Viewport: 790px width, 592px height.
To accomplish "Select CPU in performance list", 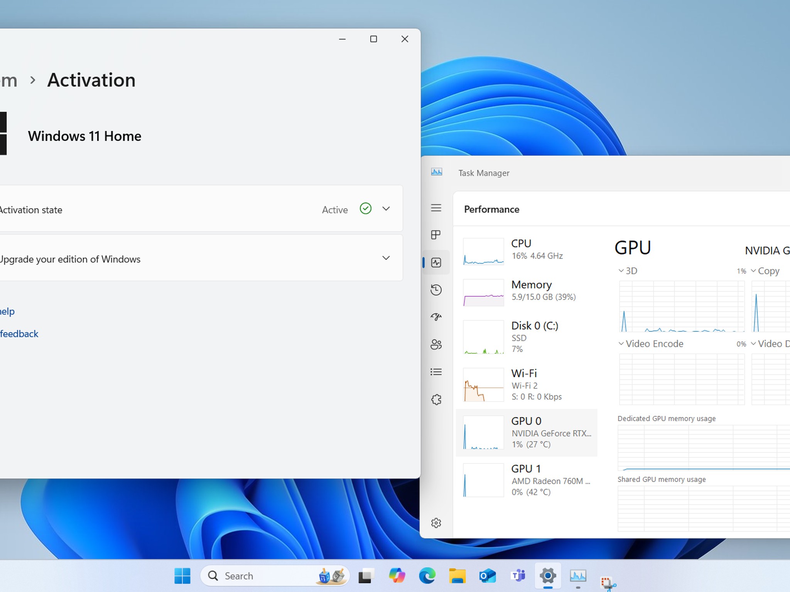I will [x=527, y=251].
